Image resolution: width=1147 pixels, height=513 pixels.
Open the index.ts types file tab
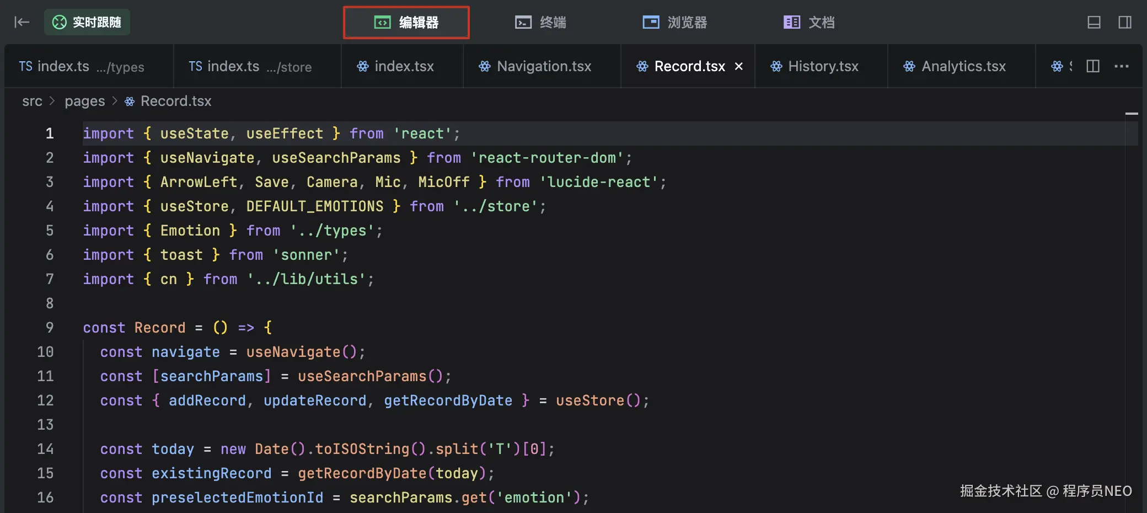pos(89,66)
